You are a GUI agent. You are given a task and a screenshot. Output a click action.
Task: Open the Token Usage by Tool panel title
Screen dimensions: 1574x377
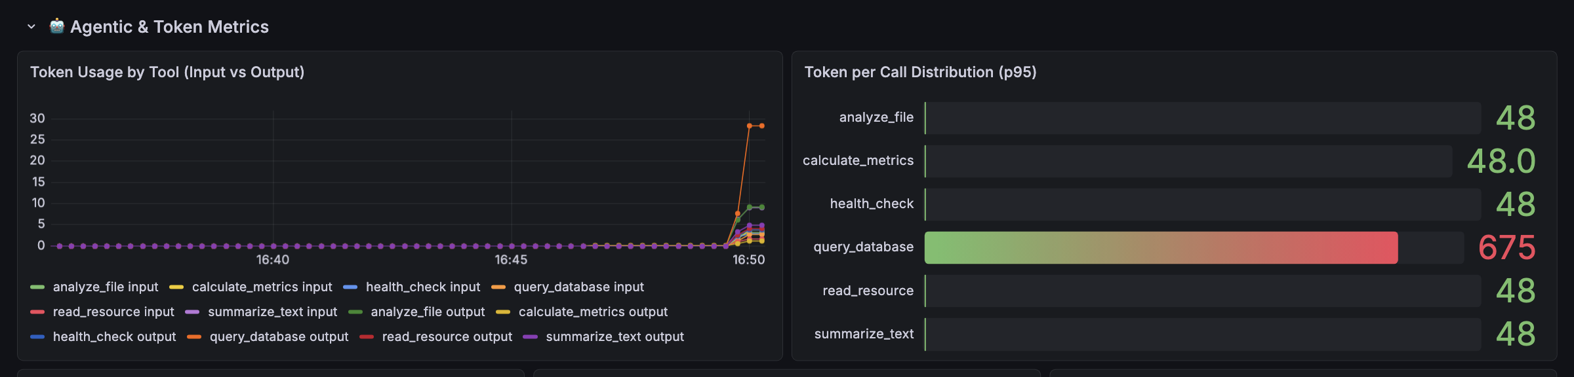167,72
